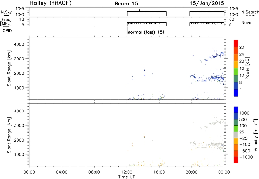This screenshot has height=179, width=259.
Task: Click the '60' Nave axis tick
Action: click(231, 19)
